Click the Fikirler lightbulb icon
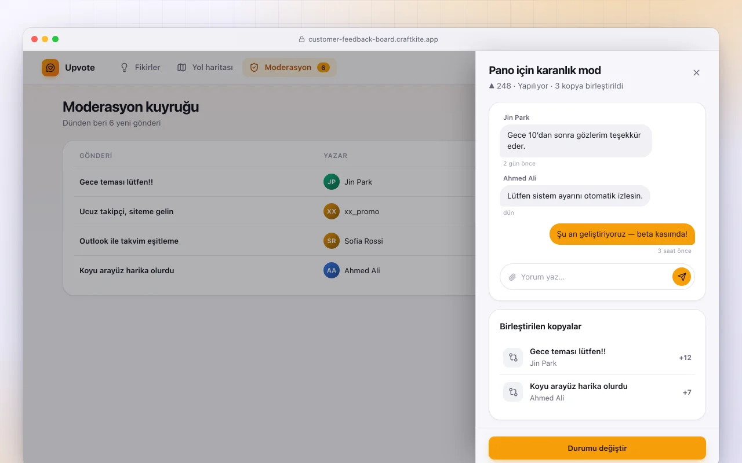Image resolution: width=742 pixels, height=463 pixels. (x=124, y=68)
